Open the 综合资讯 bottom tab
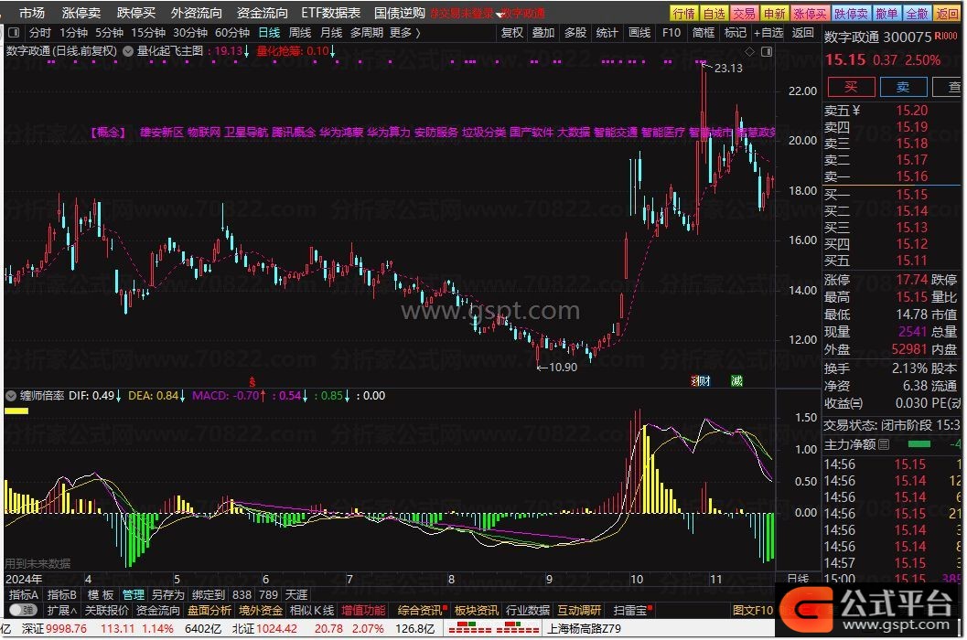The image size is (967, 640). click(x=422, y=611)
